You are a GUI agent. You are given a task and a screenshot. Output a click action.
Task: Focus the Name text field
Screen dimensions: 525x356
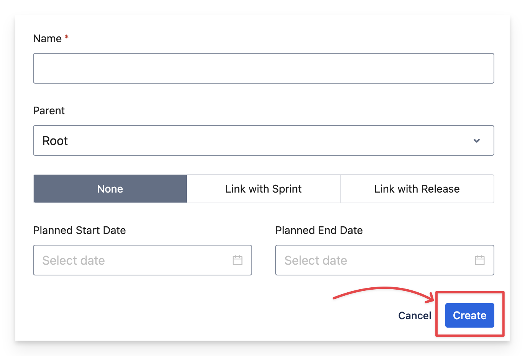coord(263,68)
